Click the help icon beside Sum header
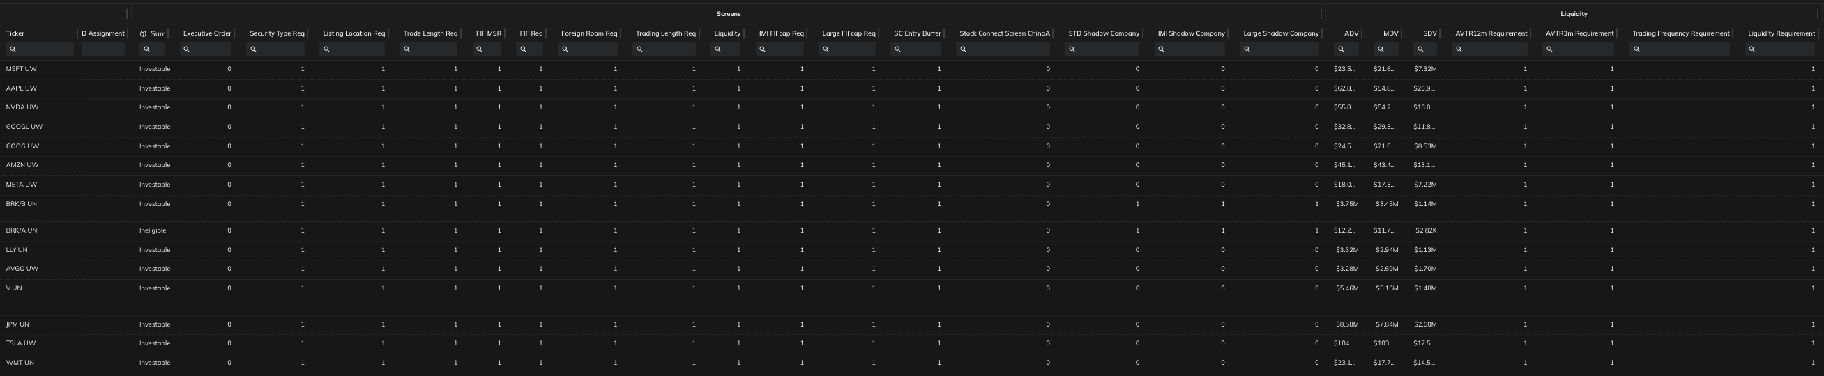Viewport: 1824px width, 376px height. pyautogui.click(x=143, y=34)
